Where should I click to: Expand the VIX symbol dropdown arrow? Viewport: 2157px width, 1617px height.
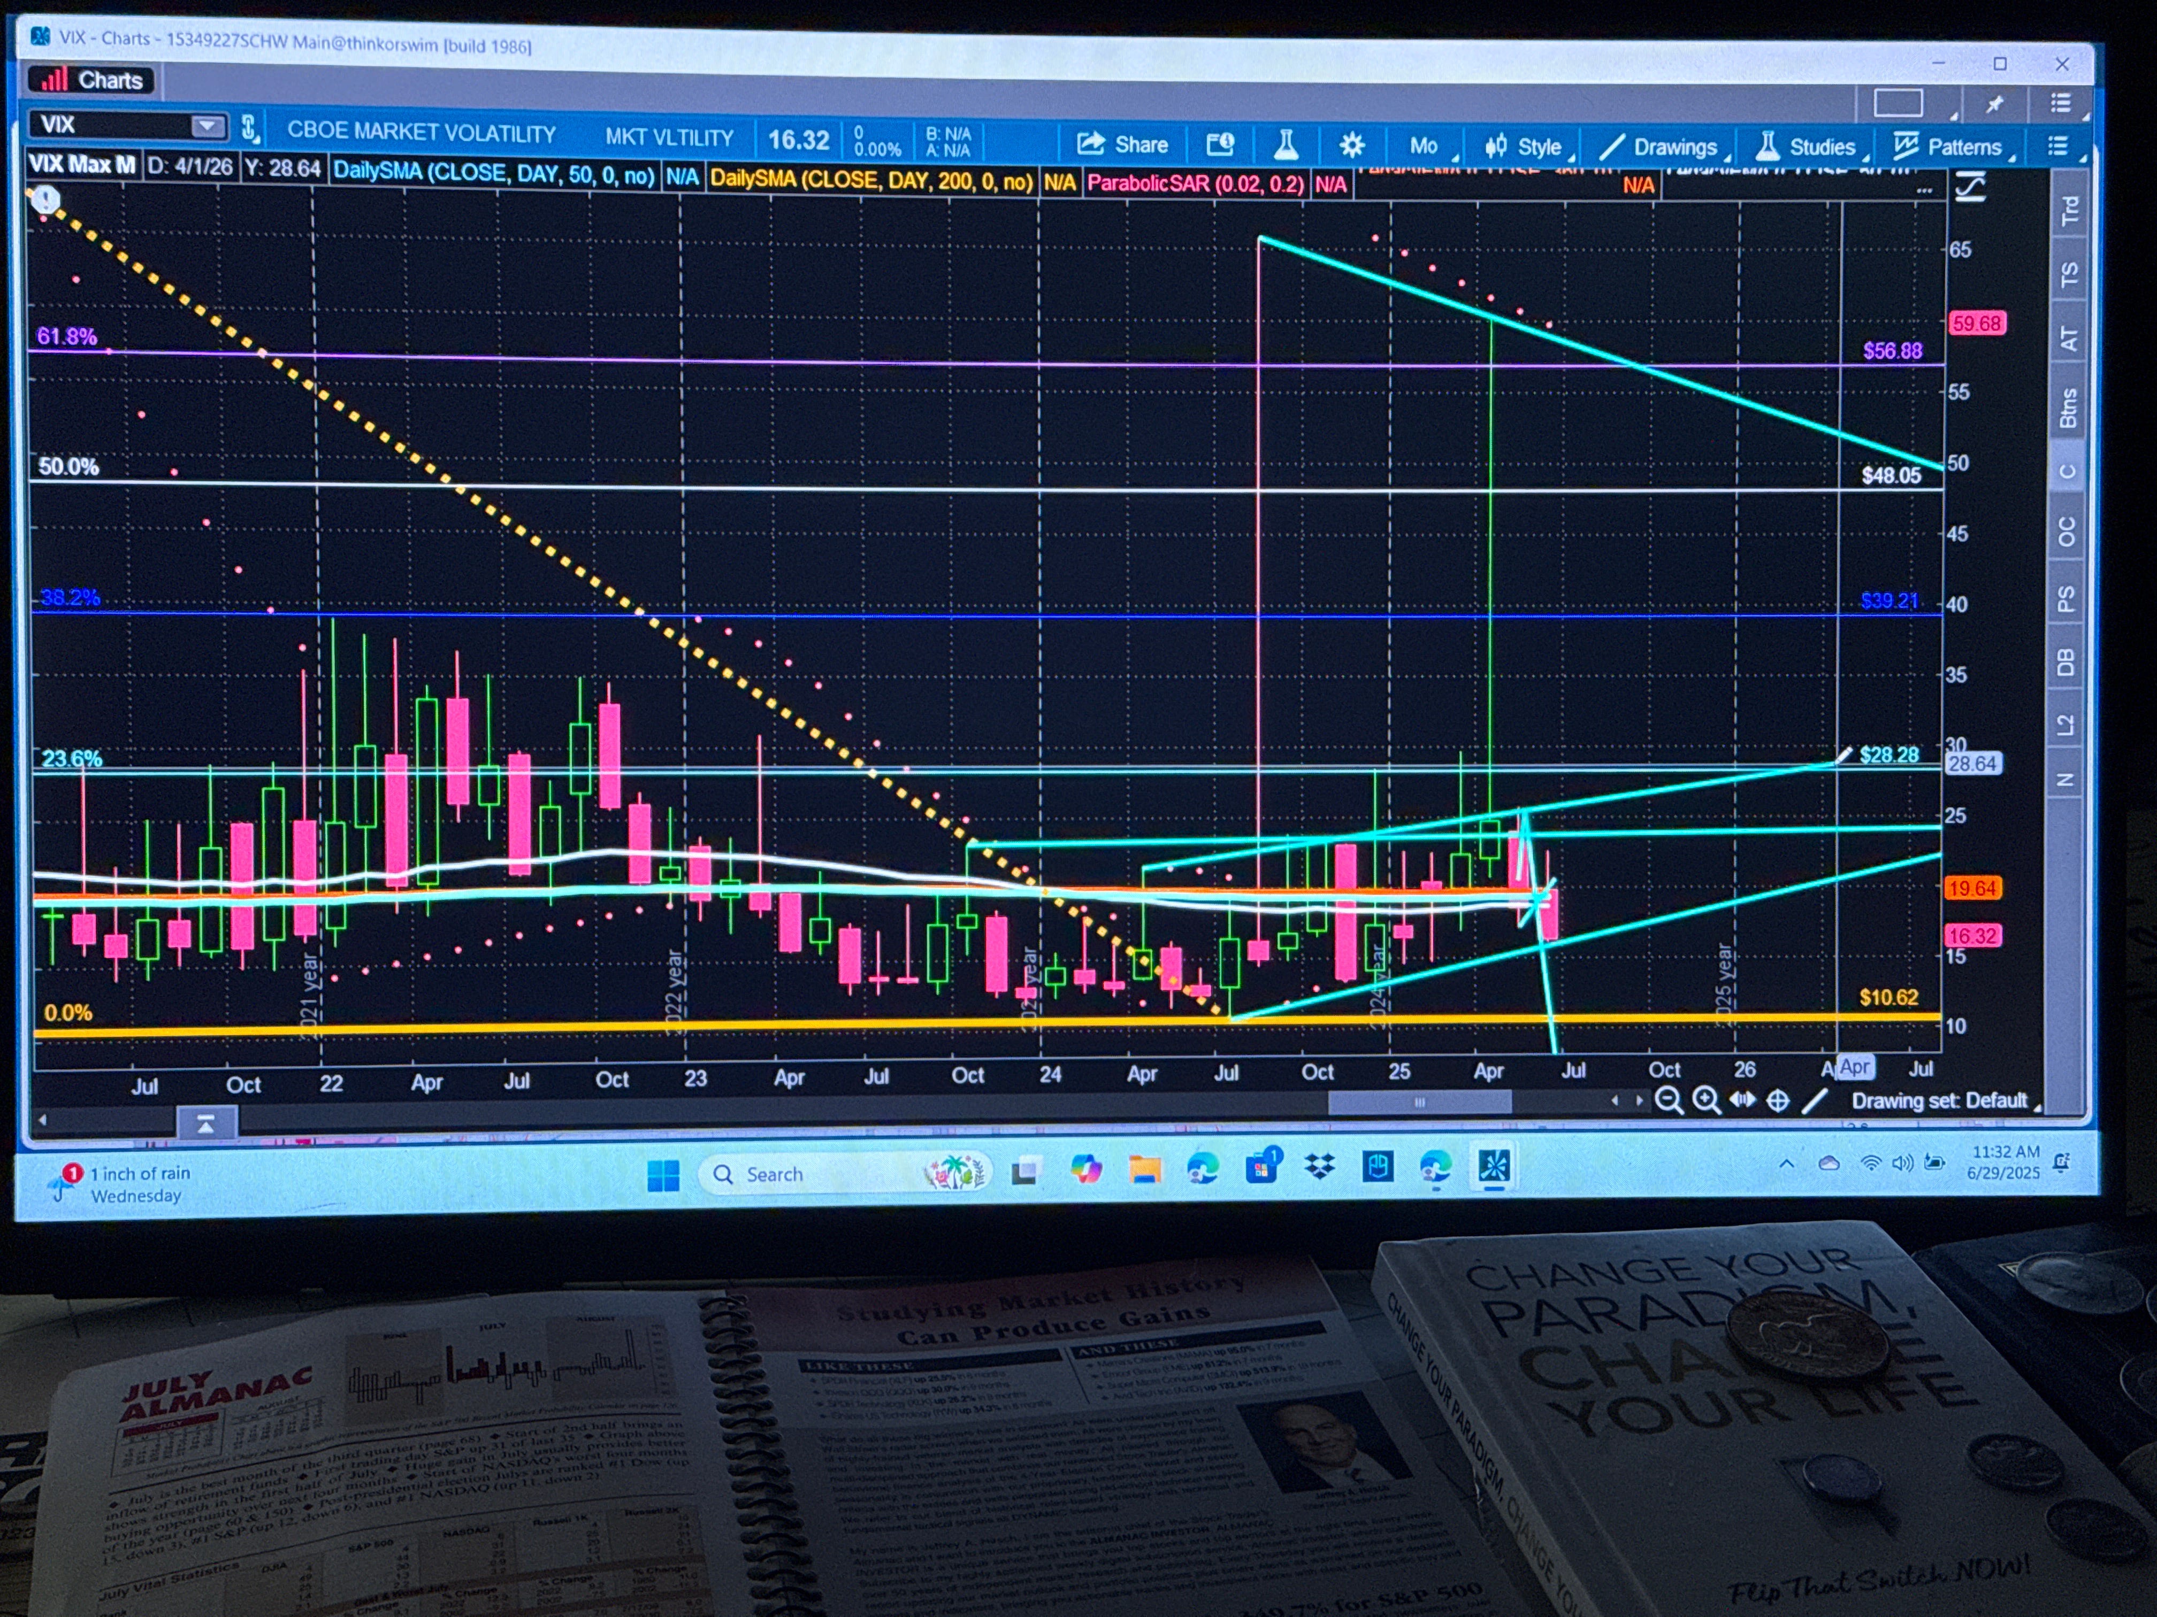[x=206, y=125]
